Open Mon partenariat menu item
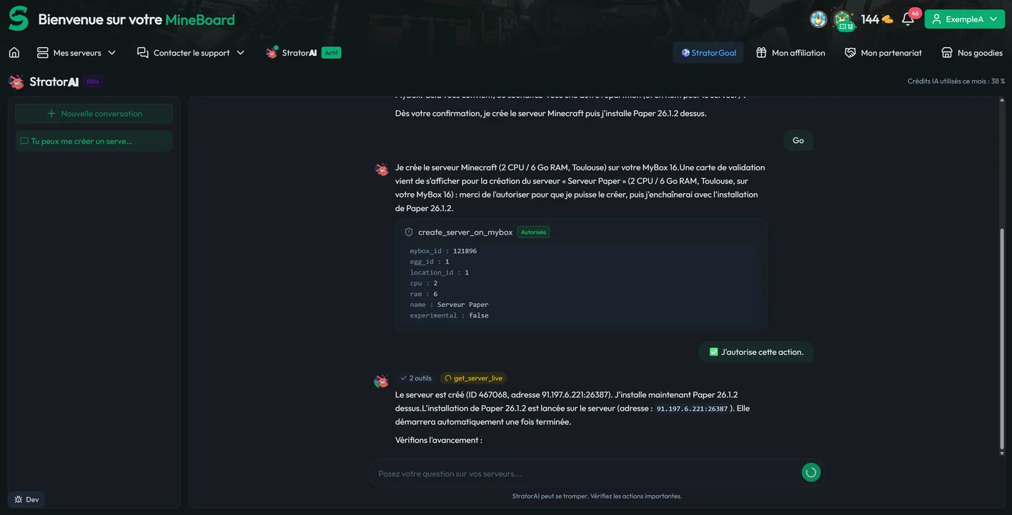 coord(883,52)
